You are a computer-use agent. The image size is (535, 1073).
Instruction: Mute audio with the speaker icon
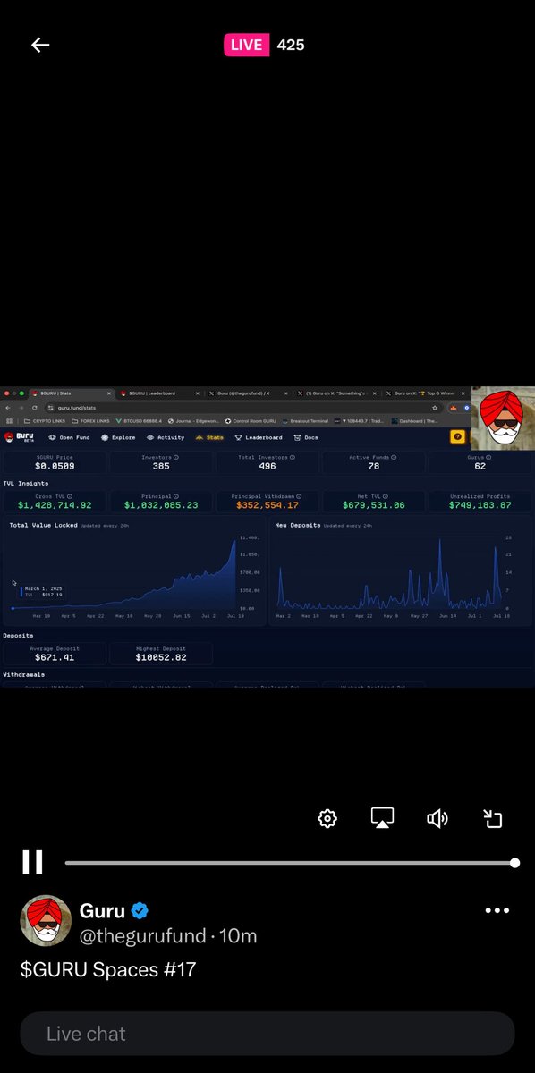tap(437, 818)
